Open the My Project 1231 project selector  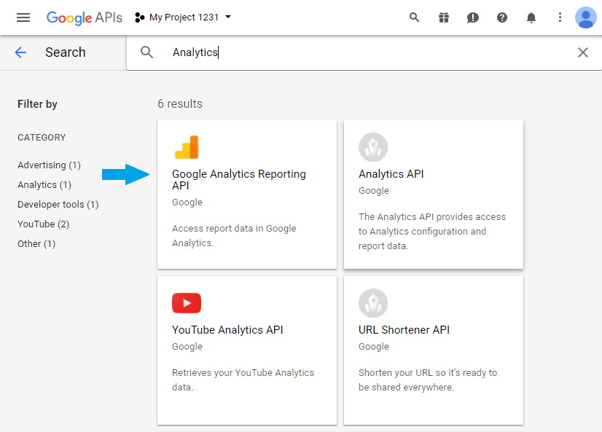pos(183,17)
